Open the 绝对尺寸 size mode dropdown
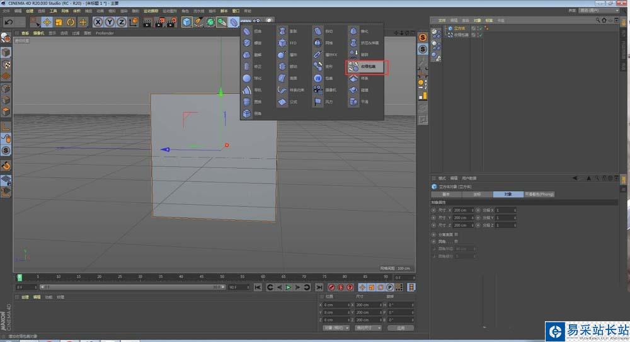This screenshot has width=630, height=342. (368, 328)
